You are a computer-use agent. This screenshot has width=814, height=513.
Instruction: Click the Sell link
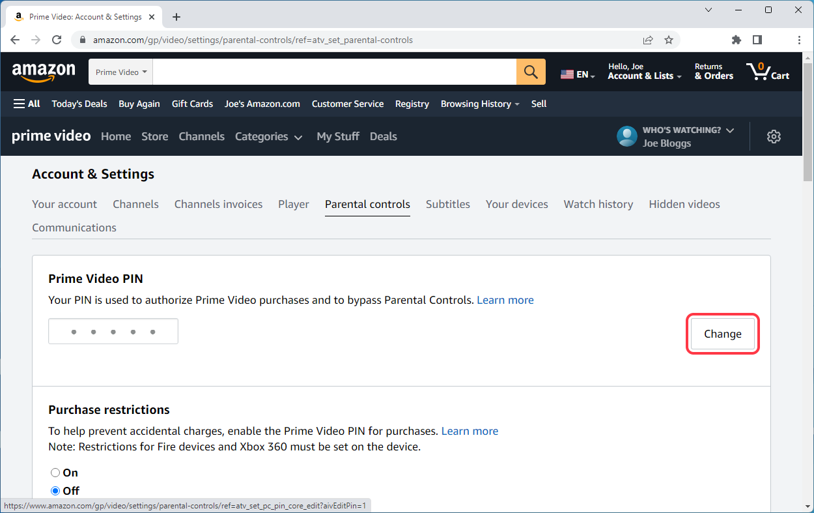click(x=539, y=104)
